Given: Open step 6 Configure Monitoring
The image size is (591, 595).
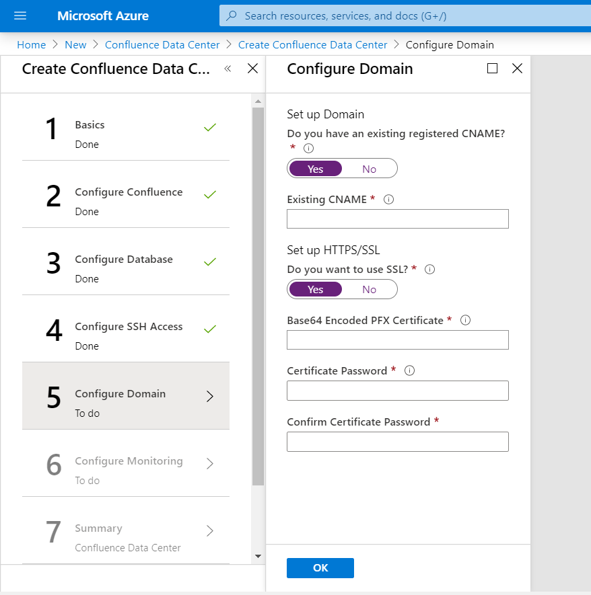Looking at the screenshot, I should 126,463.
